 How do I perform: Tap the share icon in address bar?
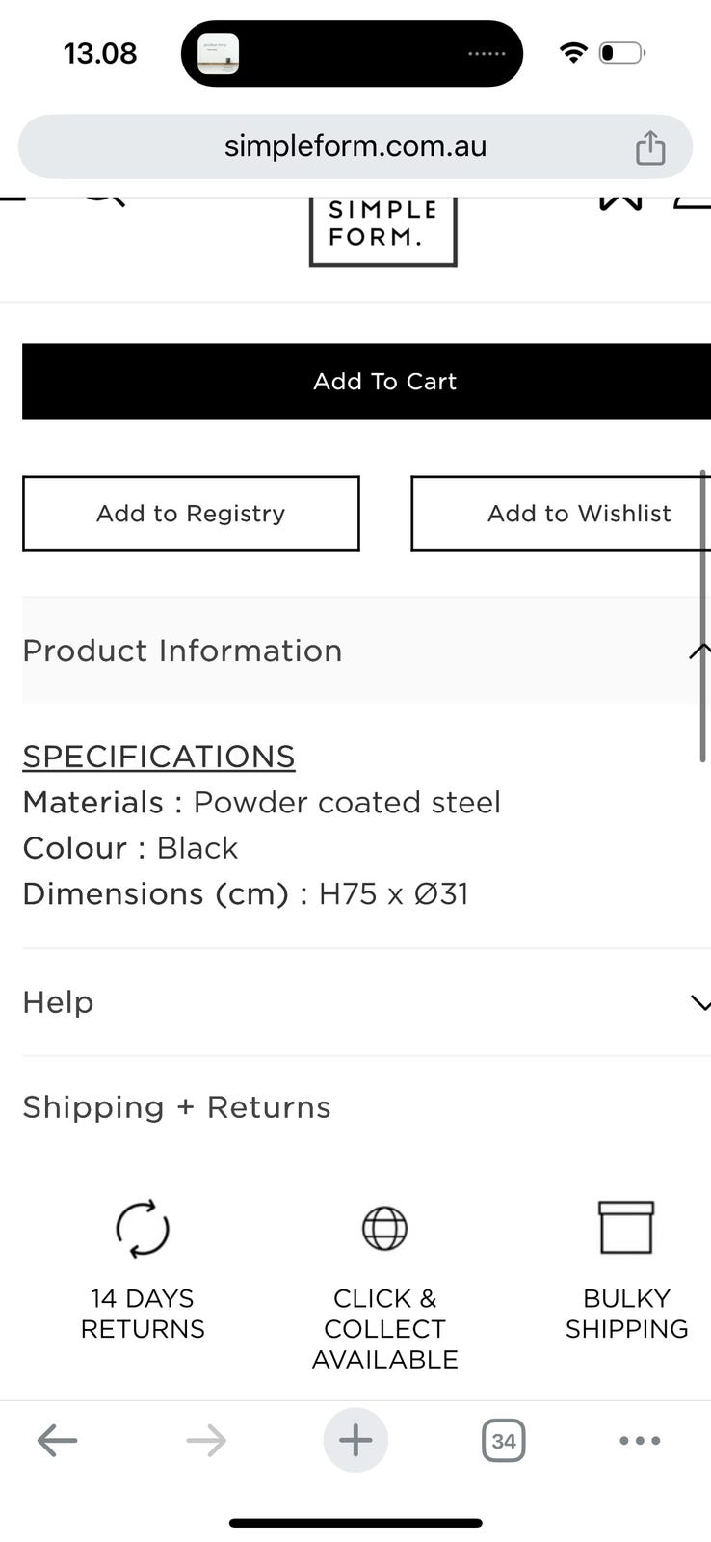point(650,147)
